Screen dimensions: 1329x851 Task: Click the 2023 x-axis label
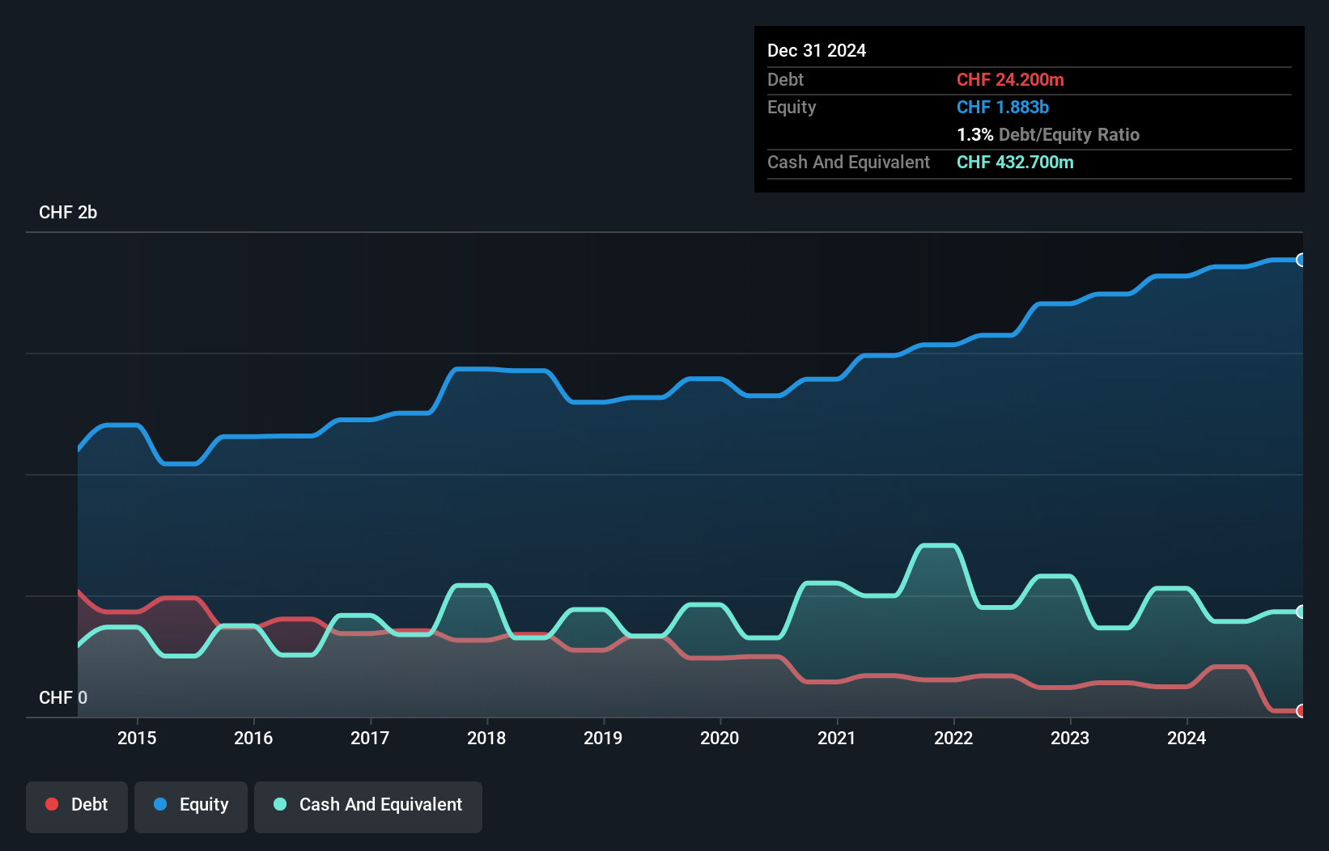coord(1070,738)
